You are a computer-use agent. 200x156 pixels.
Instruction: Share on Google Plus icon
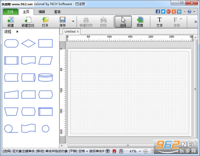(168, 11)
